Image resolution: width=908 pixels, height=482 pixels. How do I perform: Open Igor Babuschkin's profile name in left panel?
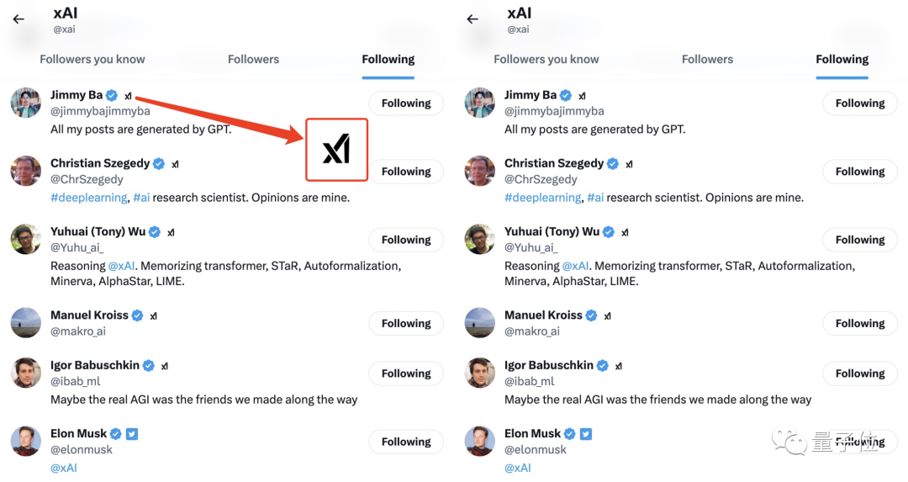click(x=95, y=365)
